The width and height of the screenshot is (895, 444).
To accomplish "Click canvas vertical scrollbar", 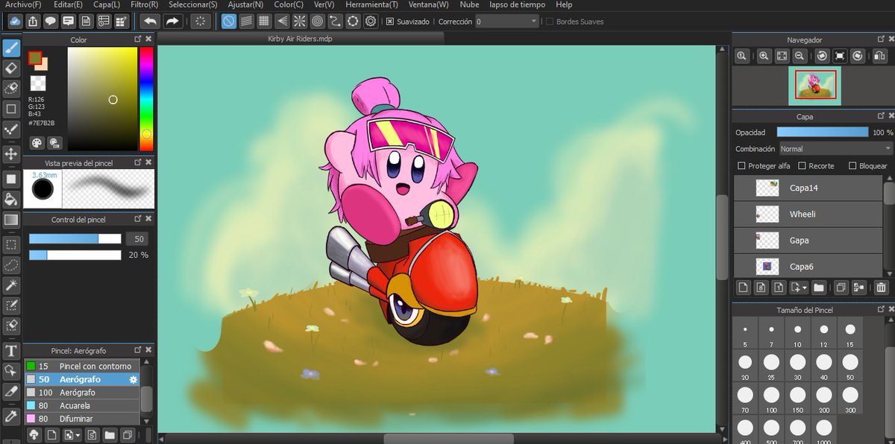I will point(720,236).
